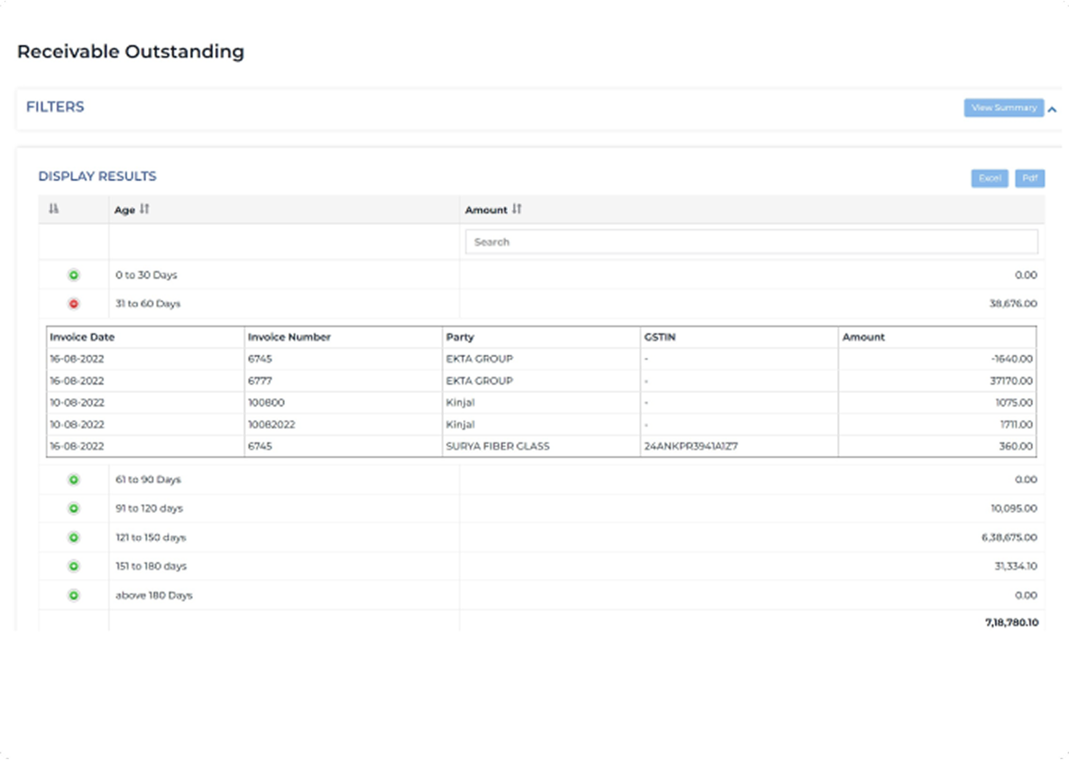Expand the 121 to 150 days row
Screen dimensions: 1069x760
pyautogui.click(x=74, y=537)
